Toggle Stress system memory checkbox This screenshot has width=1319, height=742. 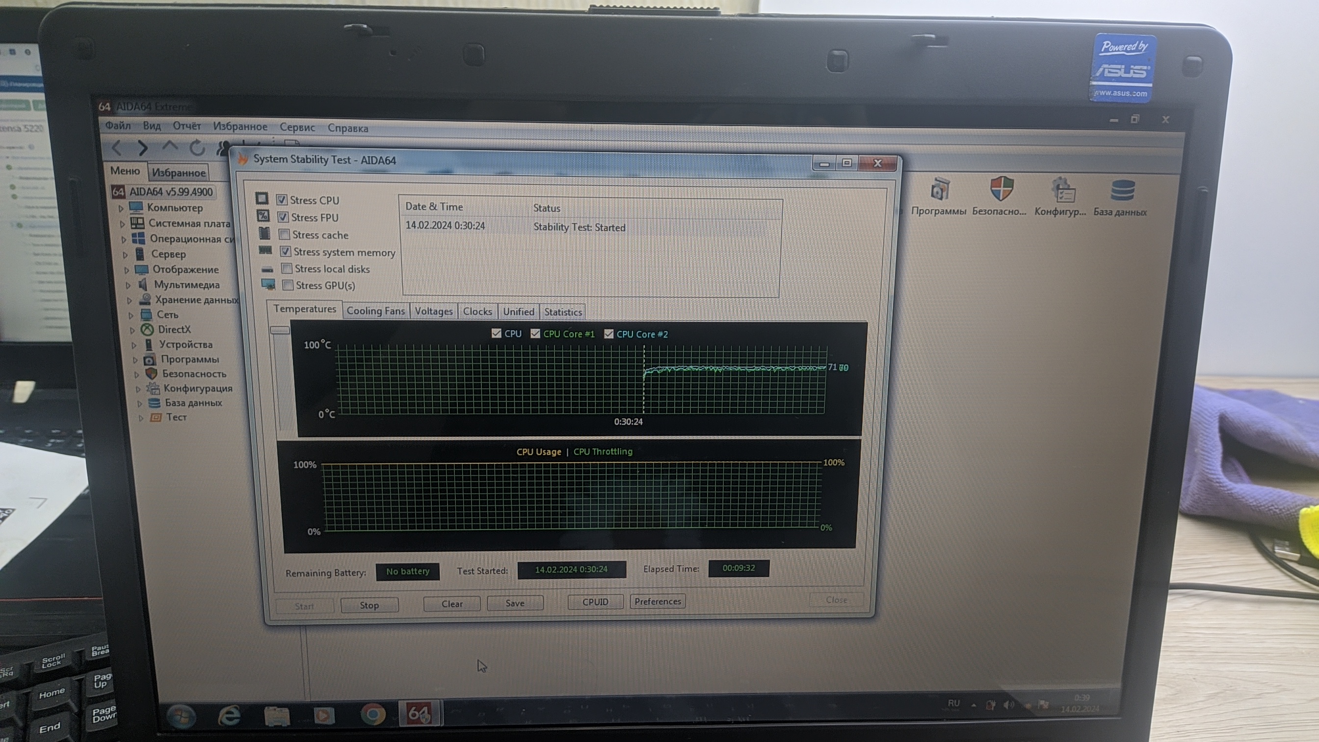click(x=285, y=251)
